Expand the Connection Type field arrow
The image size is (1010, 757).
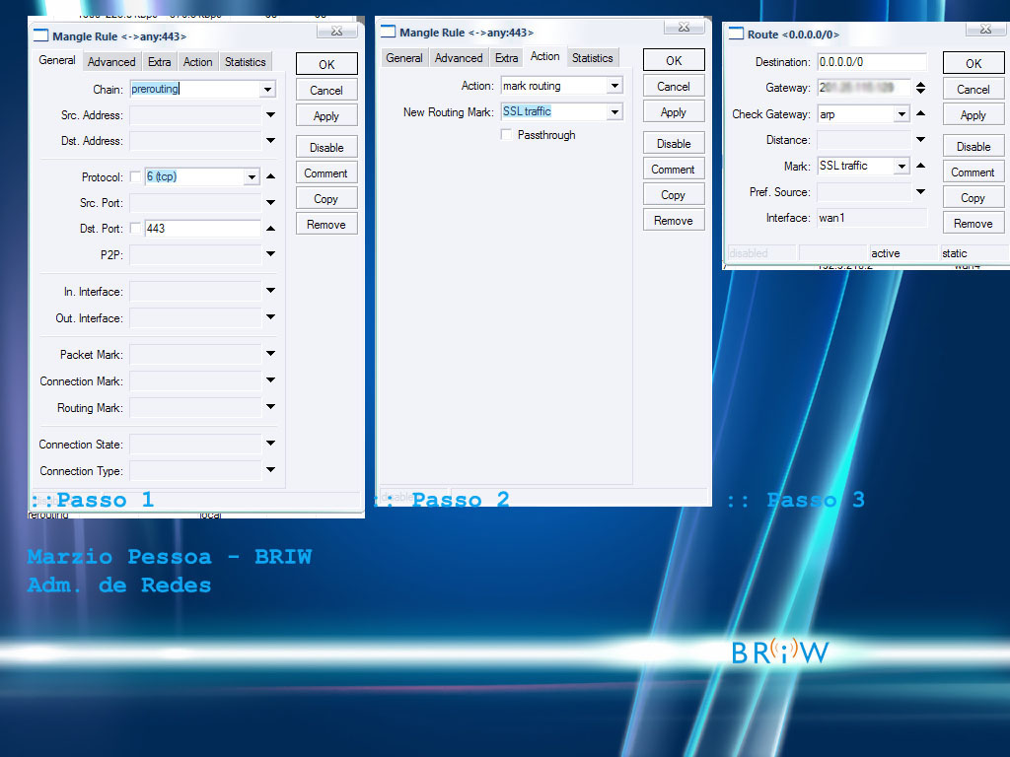[x=270, y=469]
